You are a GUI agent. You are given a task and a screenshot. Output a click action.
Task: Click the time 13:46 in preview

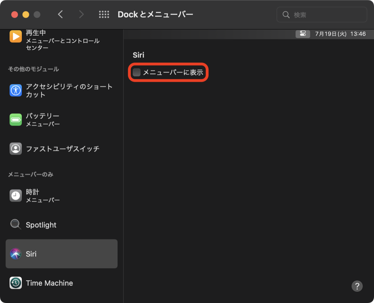358,34
